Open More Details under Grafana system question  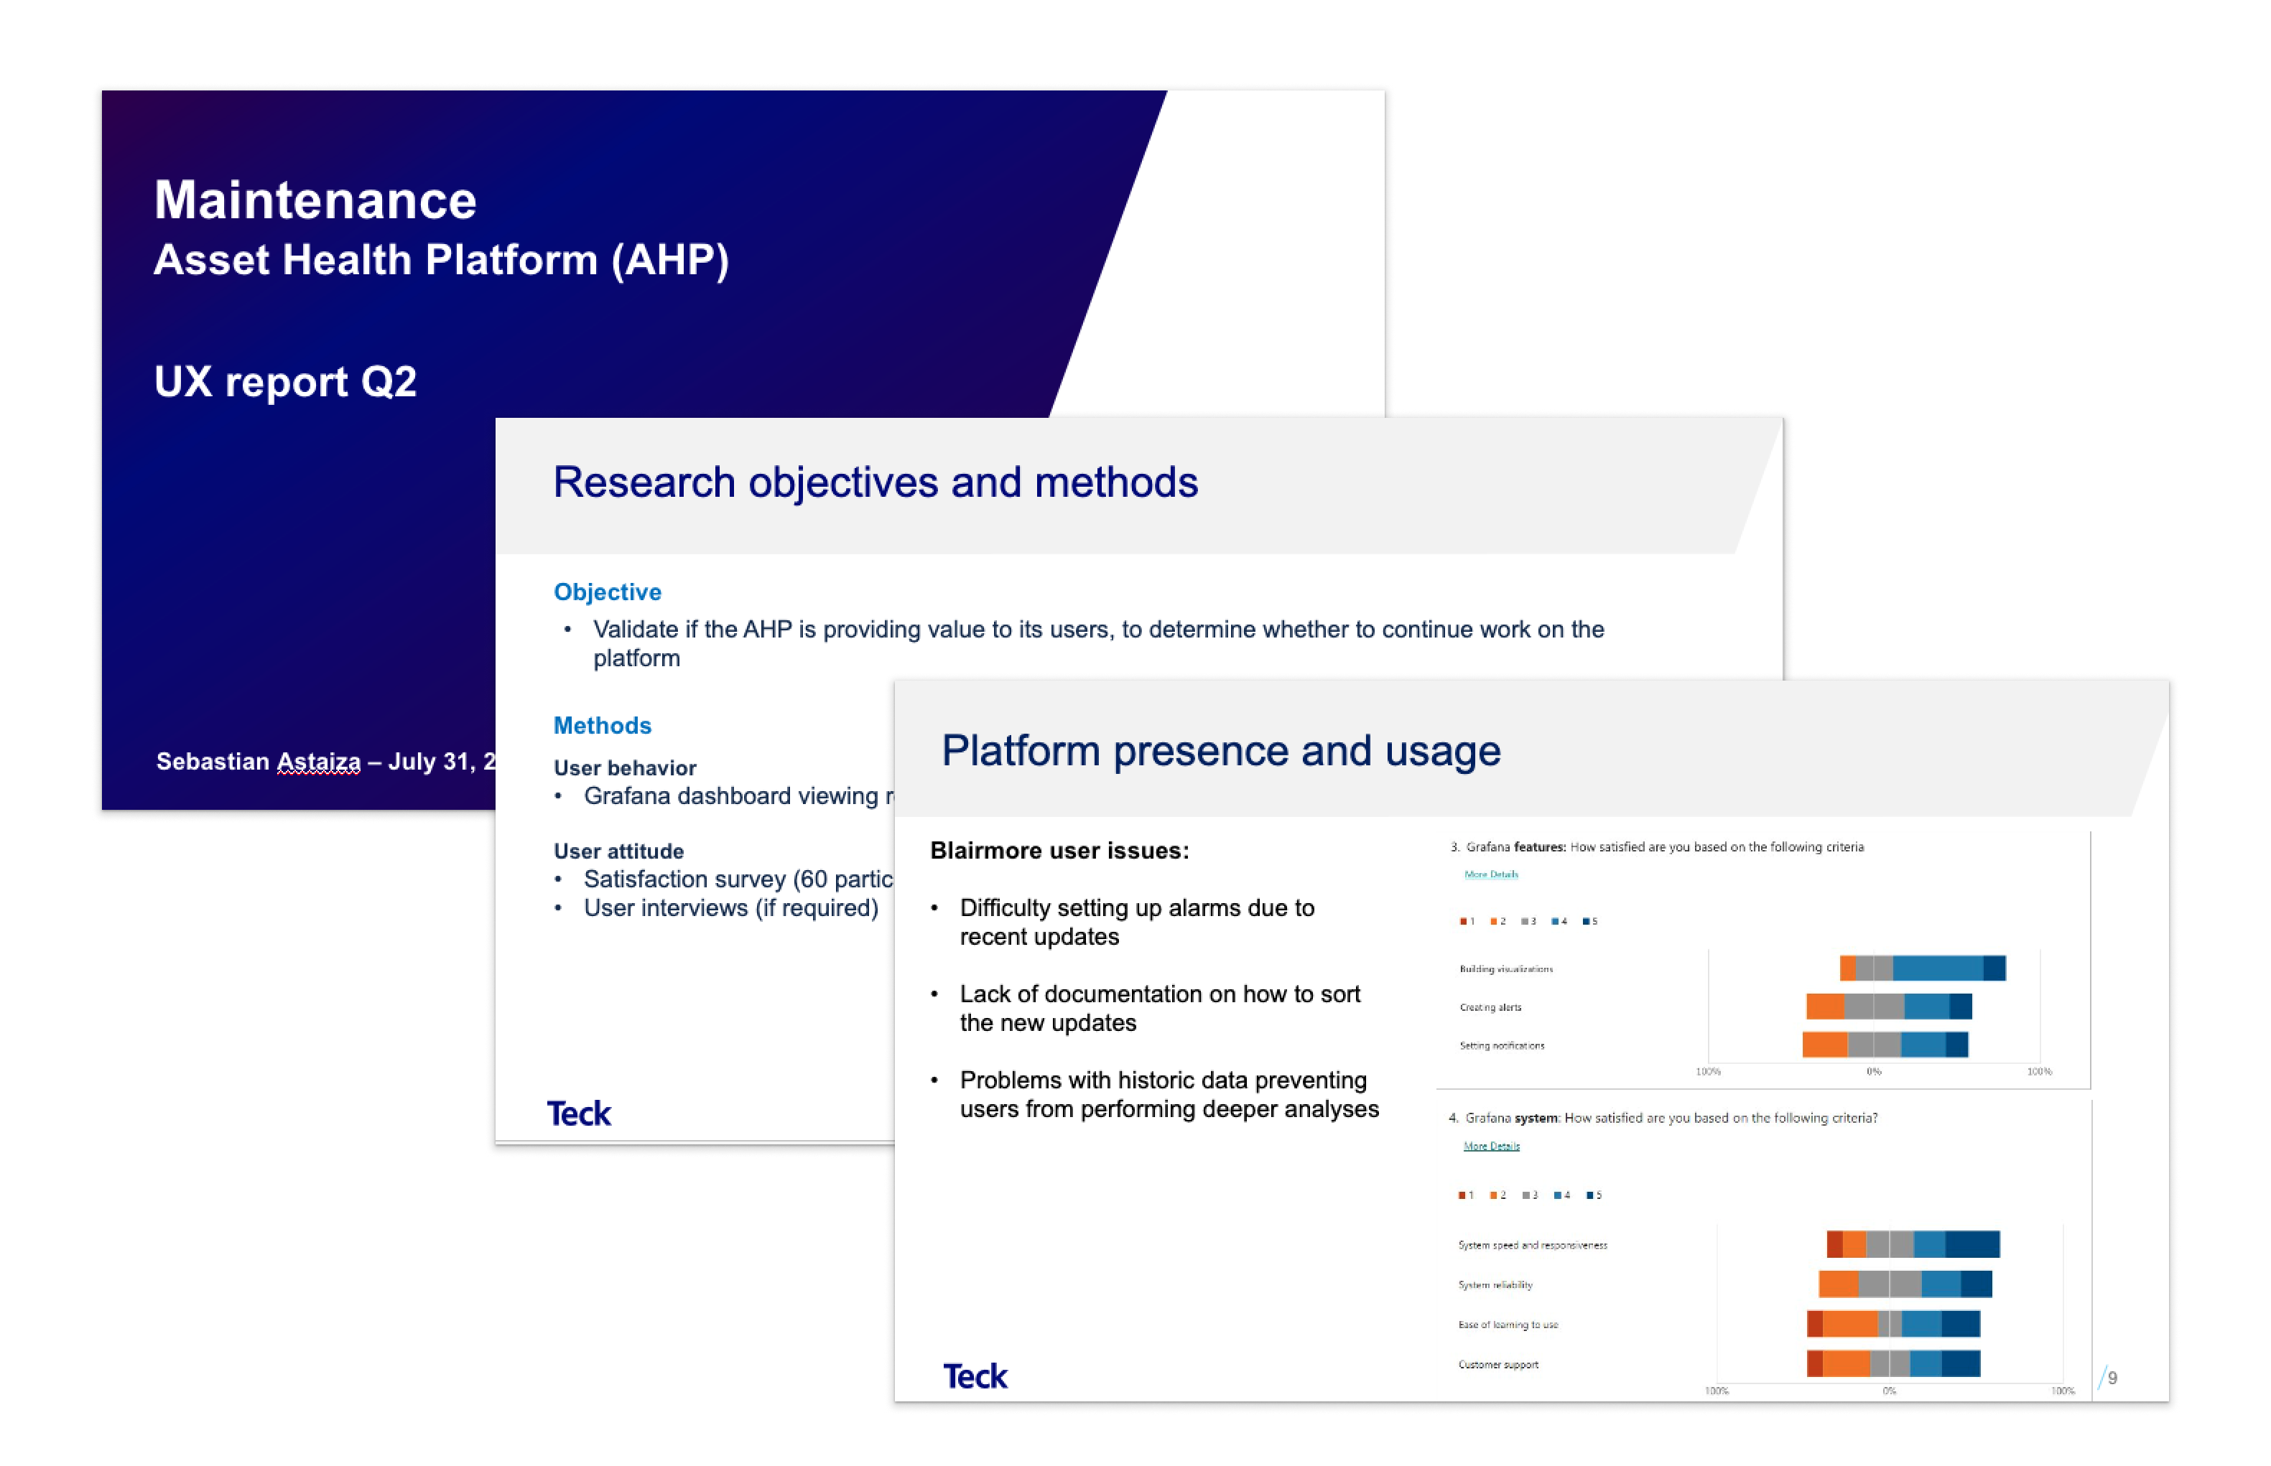1491,1146
